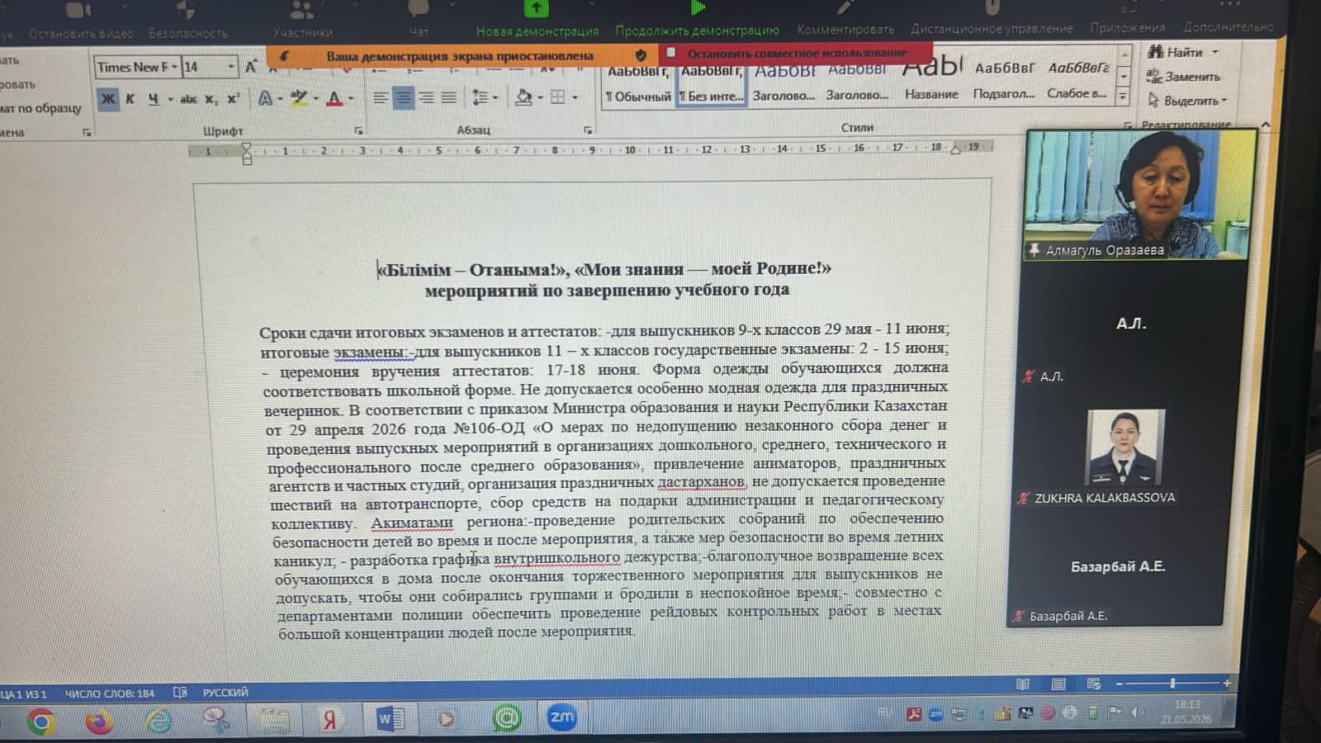This screenshot has width=1321, height=743.
Task: Open Участники in Zoom toolbar
Action: tap(302, 21)
